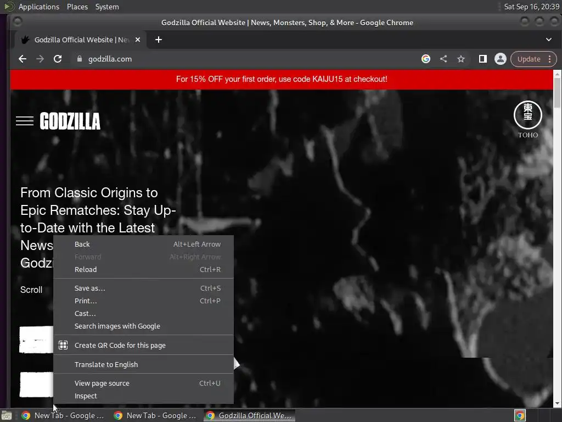Share this page using the share icon
The image size is (562, 422).
tap(443, 59)
